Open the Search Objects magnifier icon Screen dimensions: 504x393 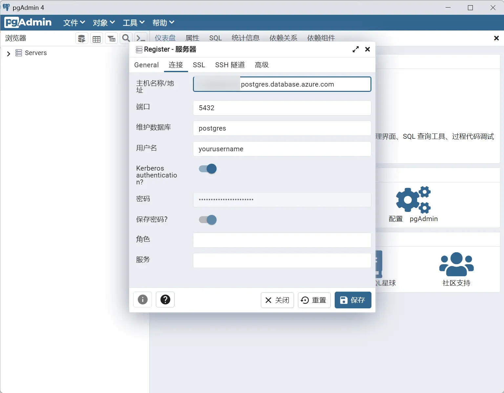click(126, 38)
